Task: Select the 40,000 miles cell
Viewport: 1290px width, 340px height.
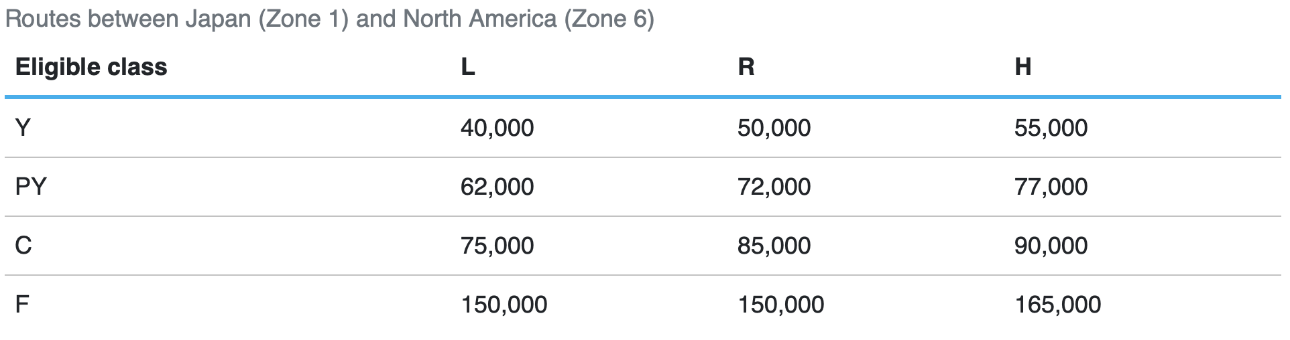Action: point(497,128)
